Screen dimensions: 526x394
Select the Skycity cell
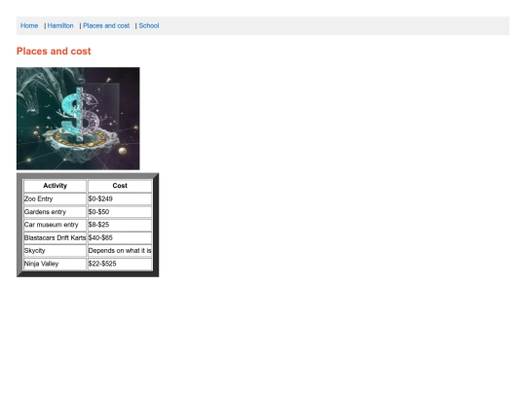55,251
